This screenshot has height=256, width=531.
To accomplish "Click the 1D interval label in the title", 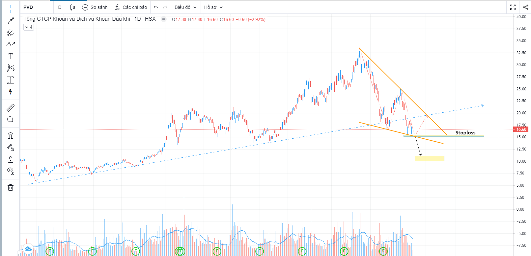I will click(137, 19).
